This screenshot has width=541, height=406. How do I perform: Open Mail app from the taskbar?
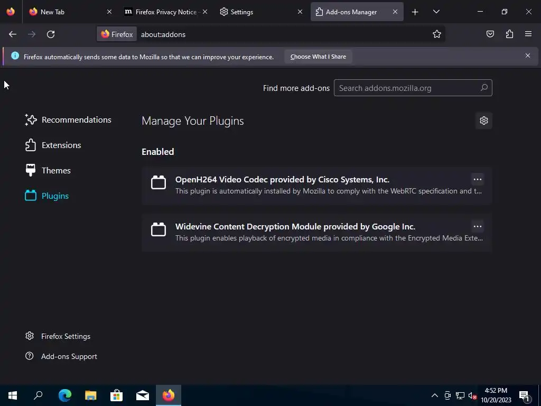tap(143, 395)
